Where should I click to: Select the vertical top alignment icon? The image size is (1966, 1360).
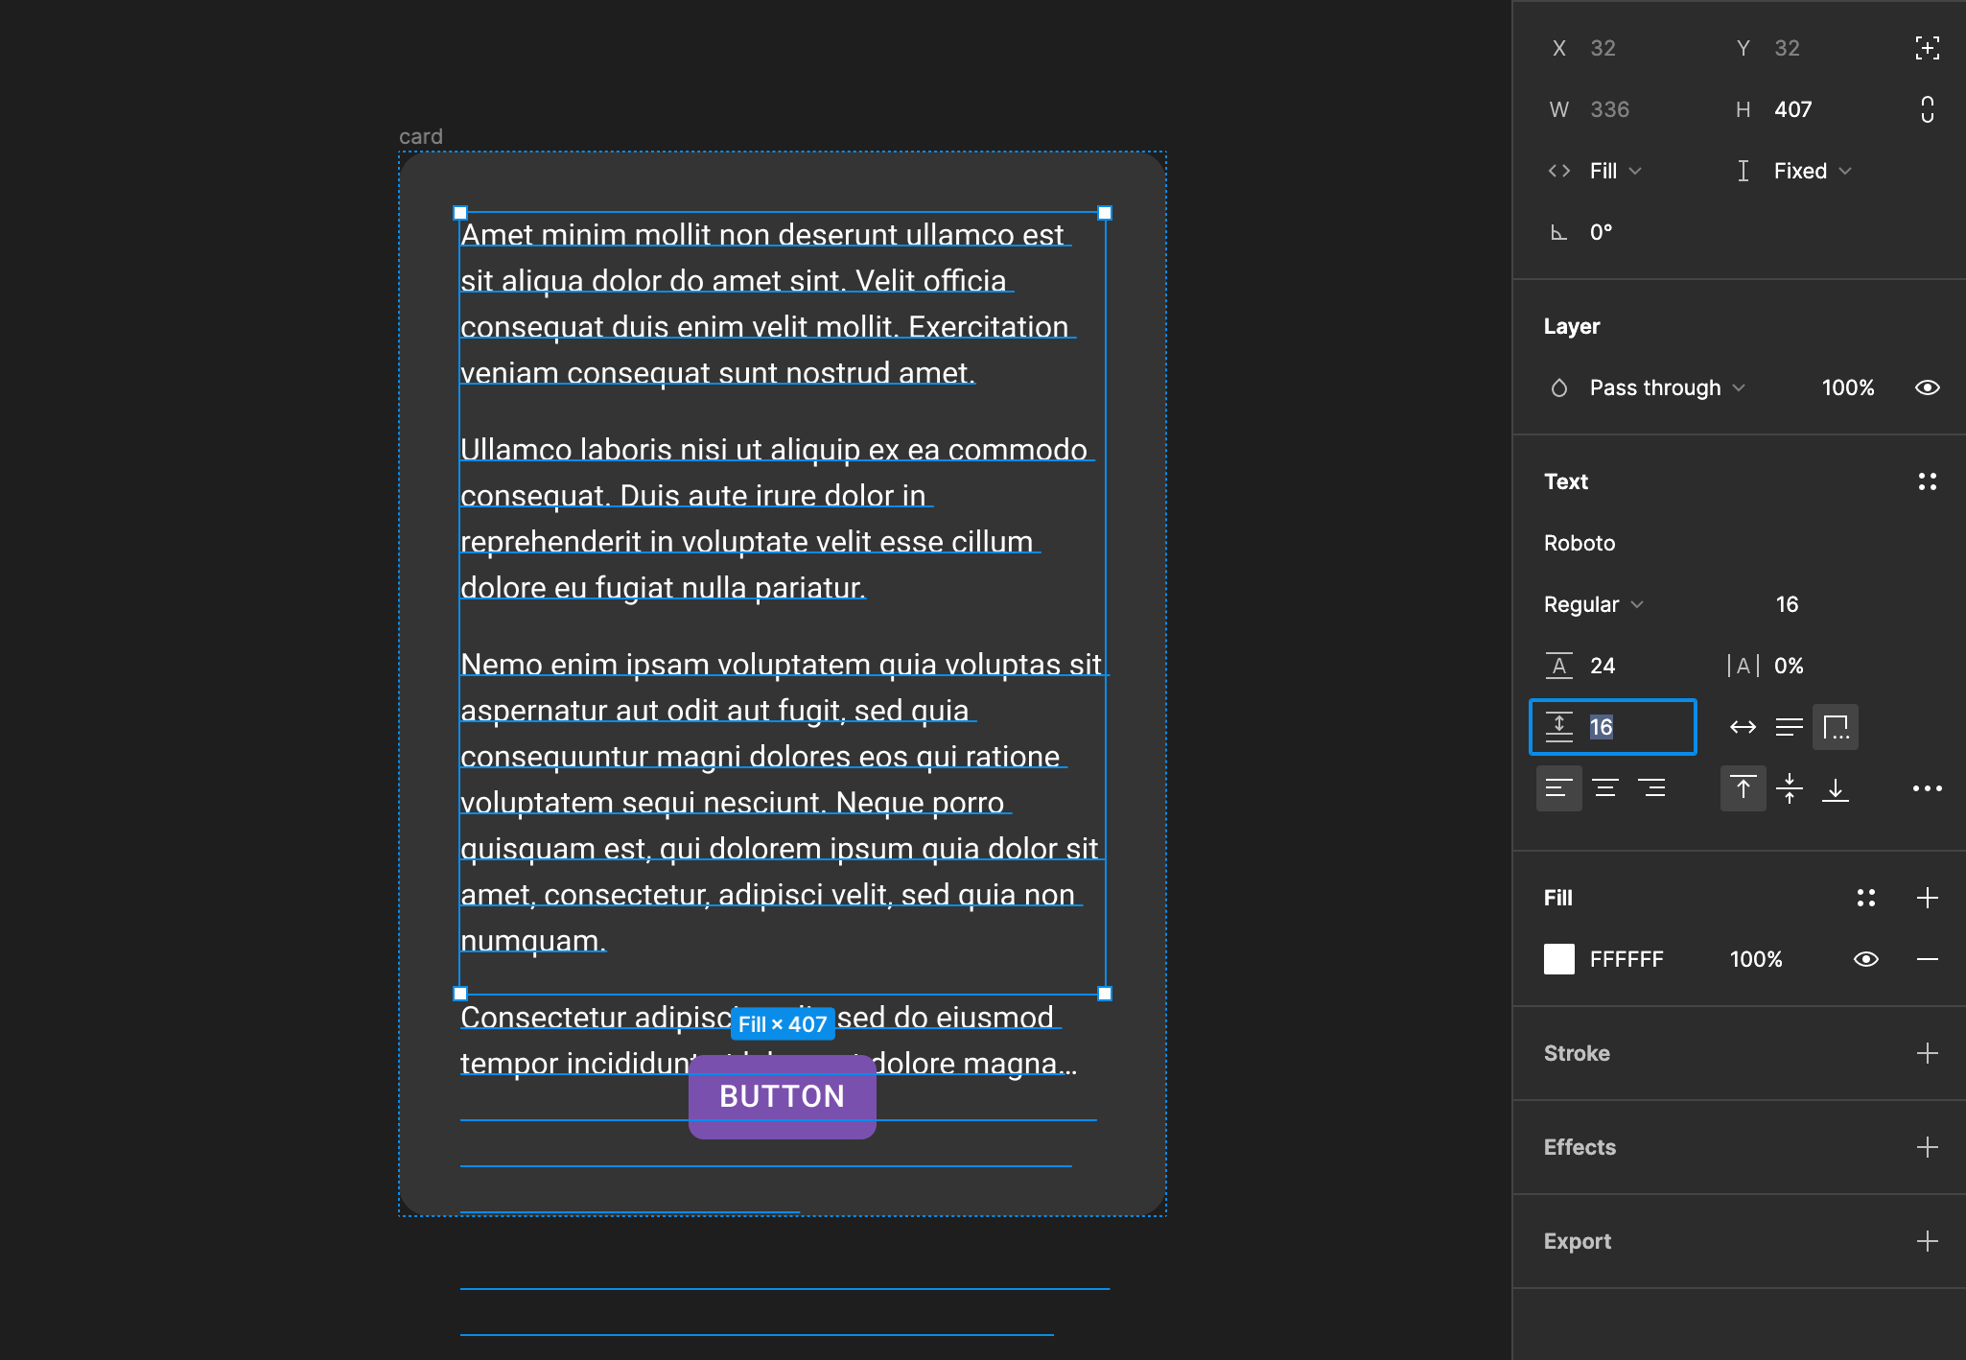(1744, 787)
